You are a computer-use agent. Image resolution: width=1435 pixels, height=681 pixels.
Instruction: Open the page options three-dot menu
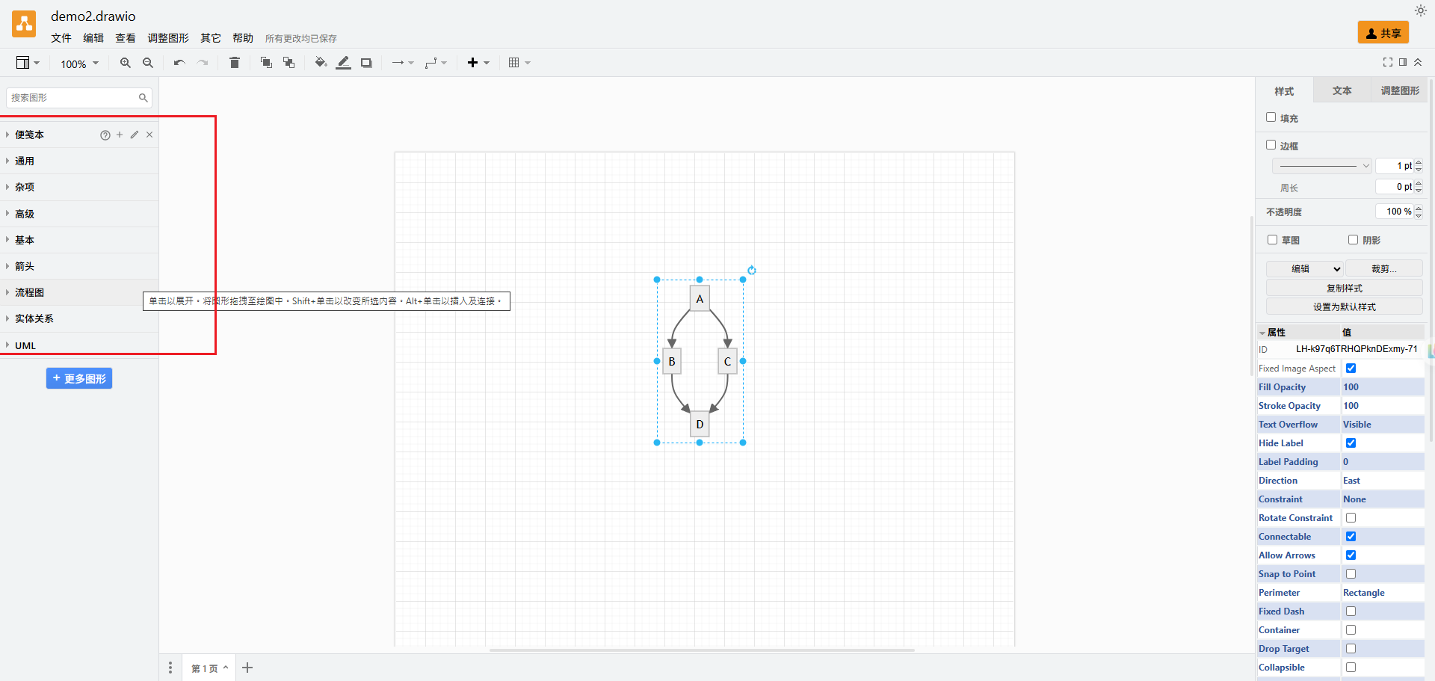point(170,668)
